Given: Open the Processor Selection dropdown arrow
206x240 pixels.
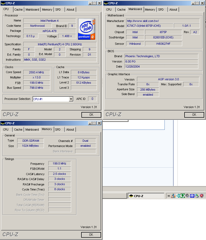Looking at the screenshot, I should tap(71, 99).
